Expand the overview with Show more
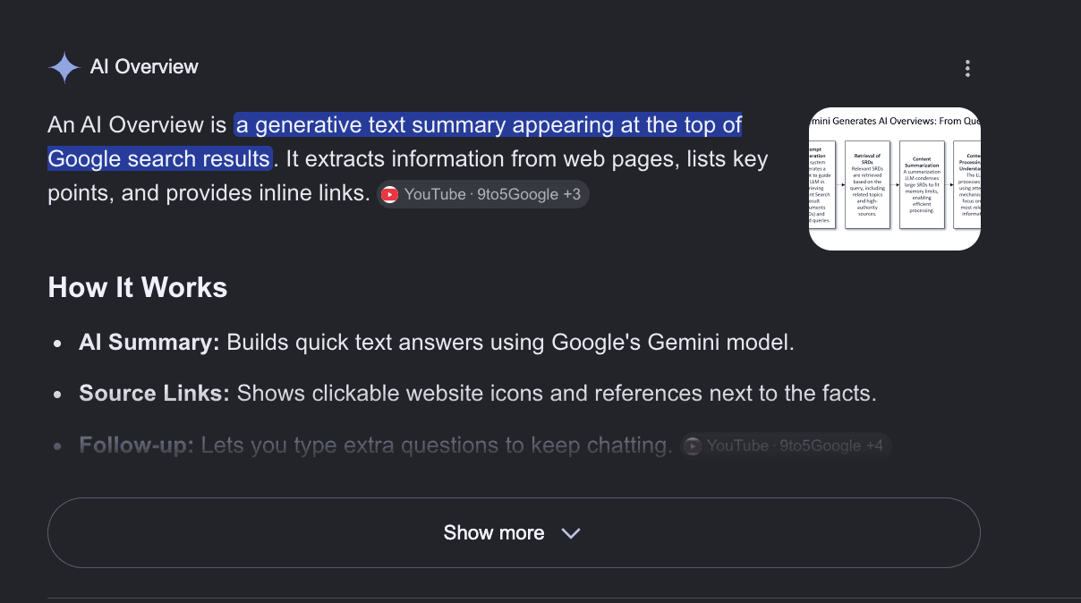This screenshot has width=1081, height=603. [x=514, y=532]
